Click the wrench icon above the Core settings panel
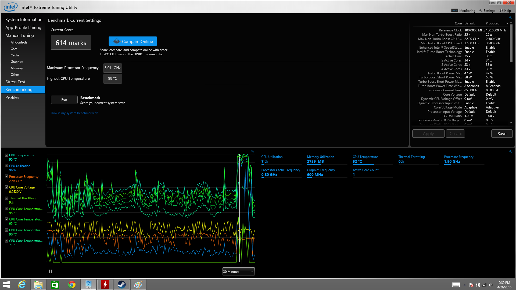516x290 pixels. point(510,18)
